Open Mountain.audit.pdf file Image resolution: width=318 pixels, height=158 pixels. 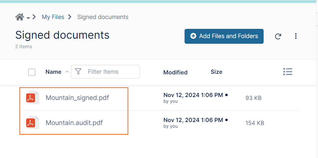[x=74, y=123]
